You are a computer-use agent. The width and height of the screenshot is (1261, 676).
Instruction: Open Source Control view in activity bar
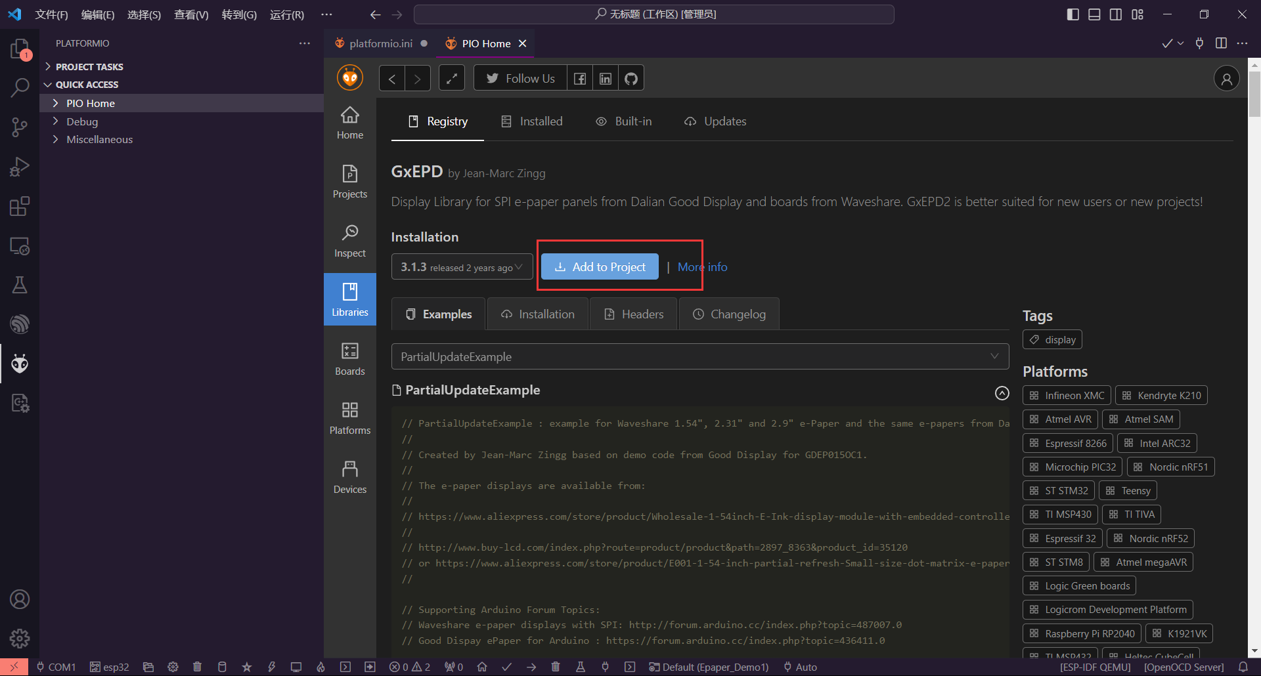(x=20, y=127)
